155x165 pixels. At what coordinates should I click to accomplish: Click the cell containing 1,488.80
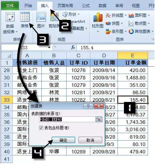point(133,78)
